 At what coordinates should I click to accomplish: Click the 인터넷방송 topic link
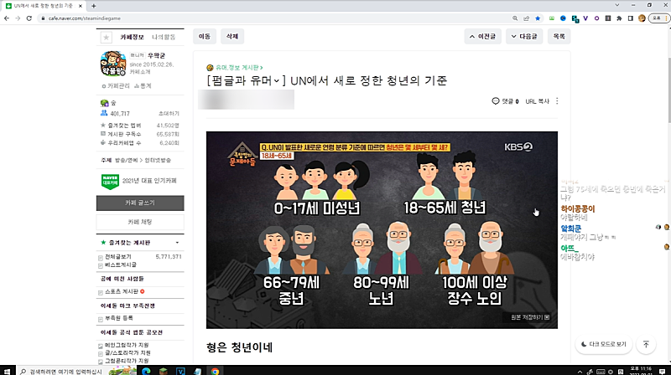coord(158,160)
